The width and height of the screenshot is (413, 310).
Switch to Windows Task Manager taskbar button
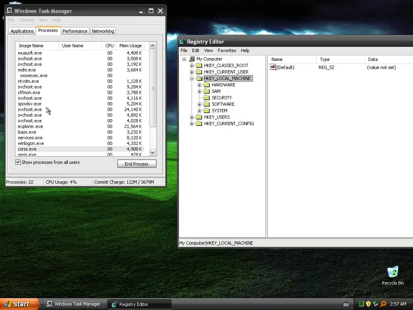[74, 304]
